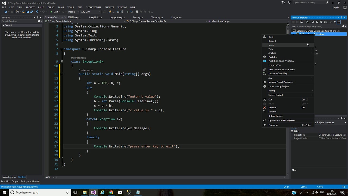Click the feedback speech bubble icon

290,2
